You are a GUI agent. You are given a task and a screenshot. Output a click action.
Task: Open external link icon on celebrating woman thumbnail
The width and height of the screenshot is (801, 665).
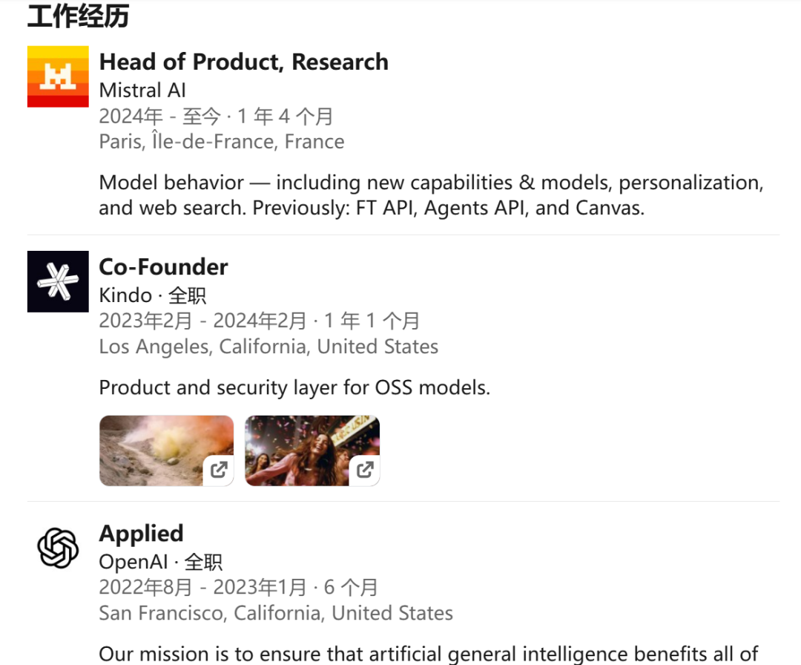pos(365,470)
